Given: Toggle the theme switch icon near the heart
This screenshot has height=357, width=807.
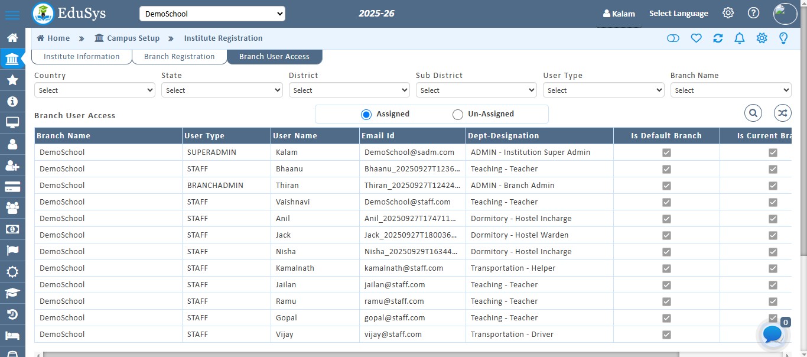Looking at the screenshot, I should point(673,37).
